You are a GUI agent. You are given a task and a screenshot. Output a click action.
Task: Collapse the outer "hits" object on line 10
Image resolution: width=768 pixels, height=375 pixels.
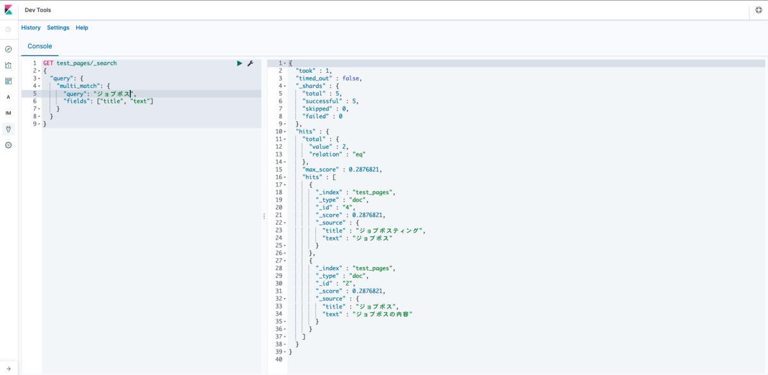[285, 132]
